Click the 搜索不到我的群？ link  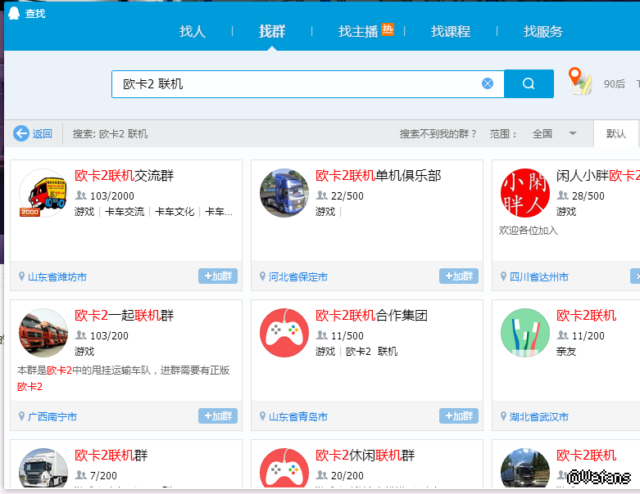pos(438,133)
